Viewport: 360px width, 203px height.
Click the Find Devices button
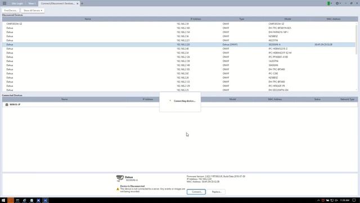tap(11, 11)
